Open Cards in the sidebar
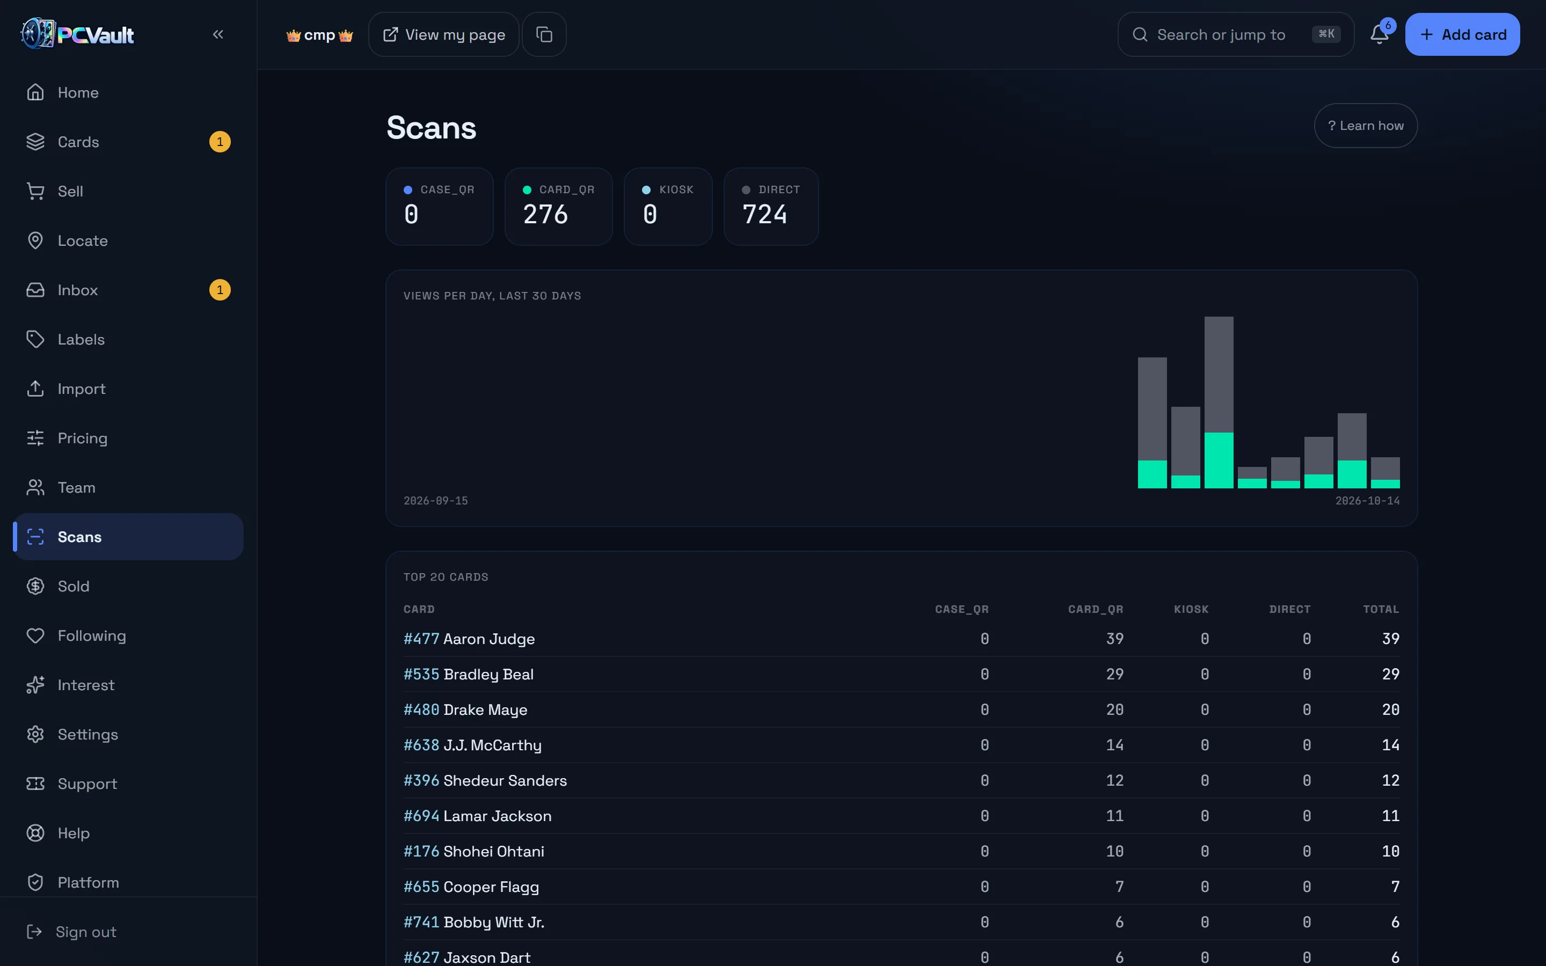 point(128,142)
